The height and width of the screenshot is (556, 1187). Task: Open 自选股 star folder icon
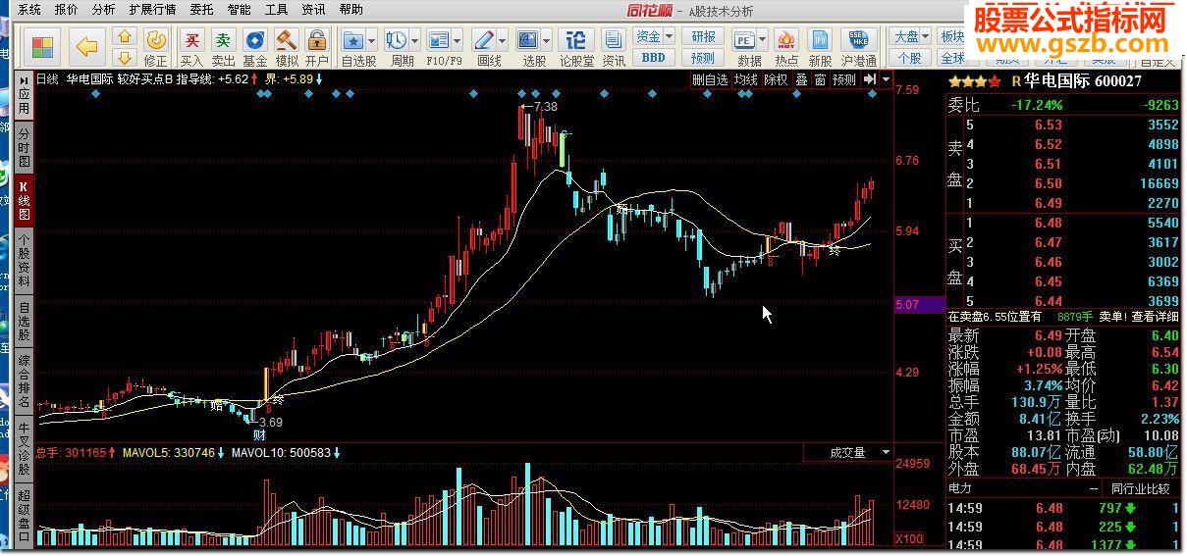coord(353,40)
